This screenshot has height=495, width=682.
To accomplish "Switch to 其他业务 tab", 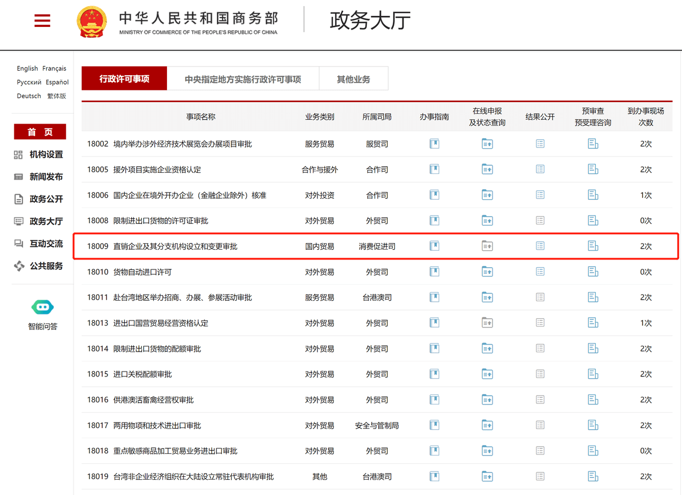I will [x=353, y=79].
